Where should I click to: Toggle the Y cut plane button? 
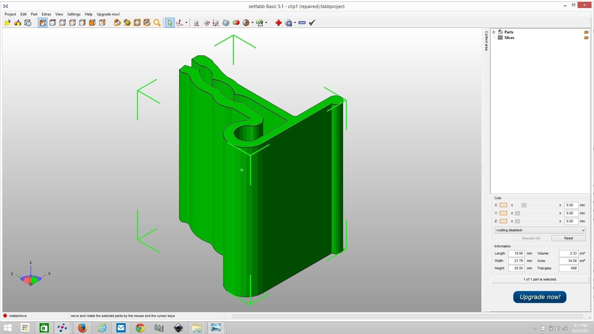click(503, 213)
